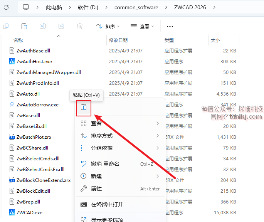The image size is (264, 222).
Task: Click the toolbar Rename icon
Action: 43,26
